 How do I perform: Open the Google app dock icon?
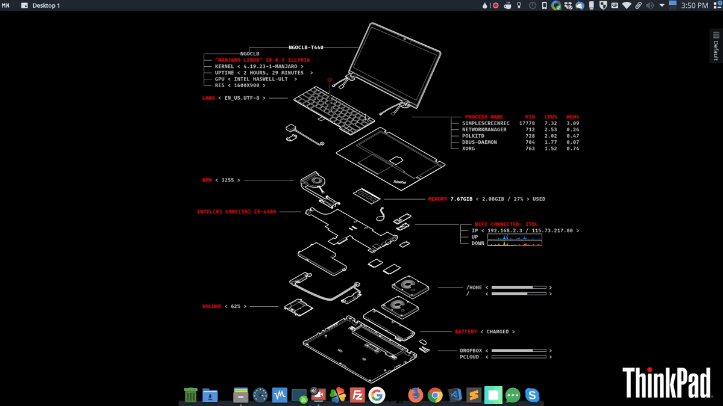coord(377,395)
